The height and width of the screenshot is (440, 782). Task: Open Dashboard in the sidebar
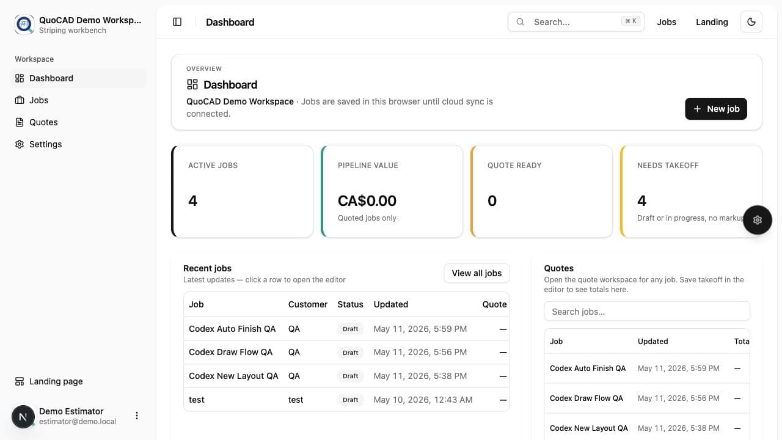(79, 78)
